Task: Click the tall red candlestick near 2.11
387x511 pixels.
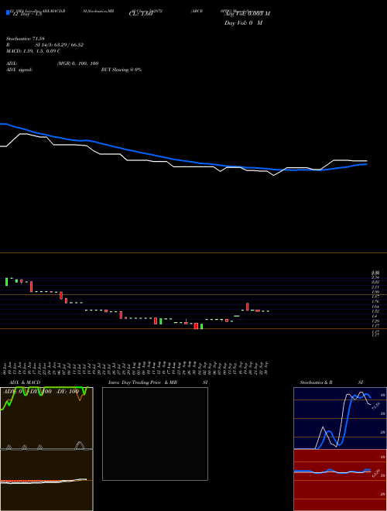Action: pos(32,286)
